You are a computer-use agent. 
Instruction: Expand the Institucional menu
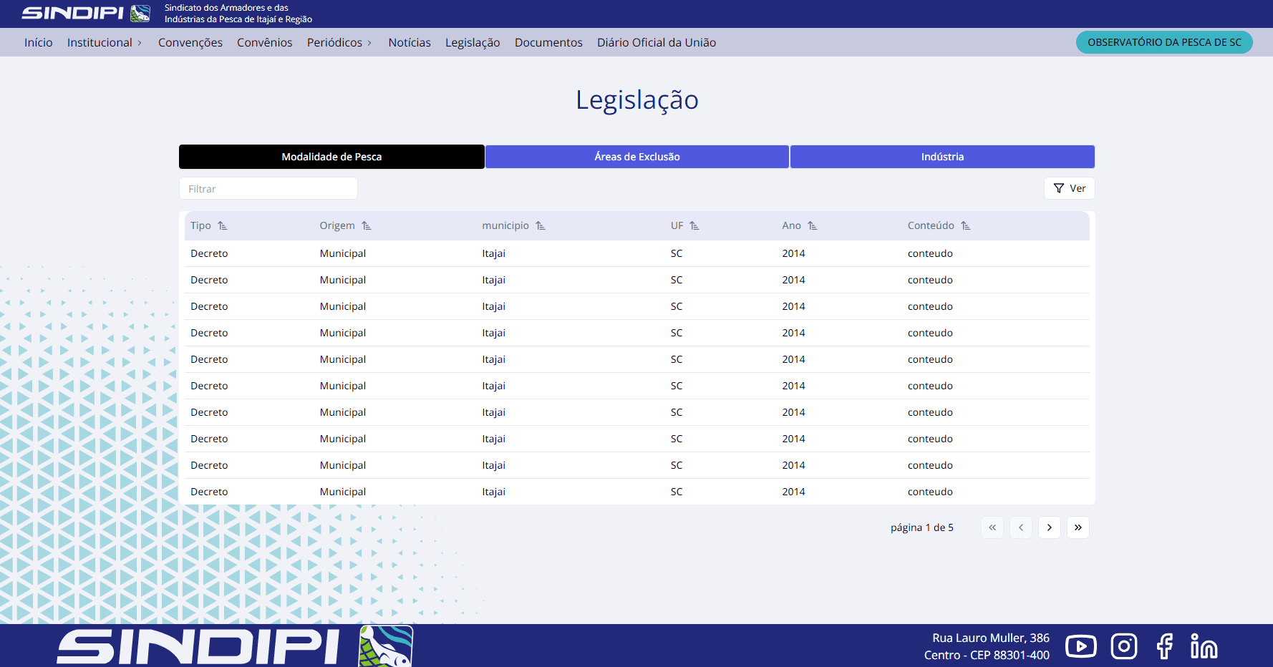coord(105,43)
